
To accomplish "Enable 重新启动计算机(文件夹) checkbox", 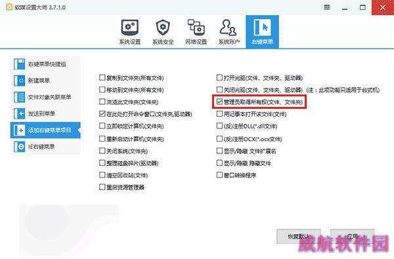I will 102,138.
